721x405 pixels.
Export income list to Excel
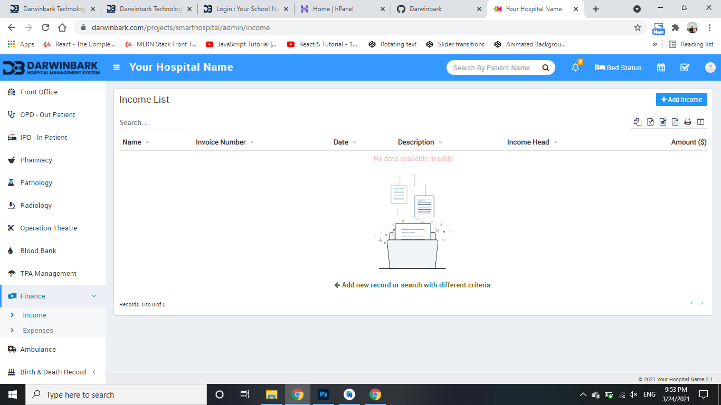click(650, 122)
